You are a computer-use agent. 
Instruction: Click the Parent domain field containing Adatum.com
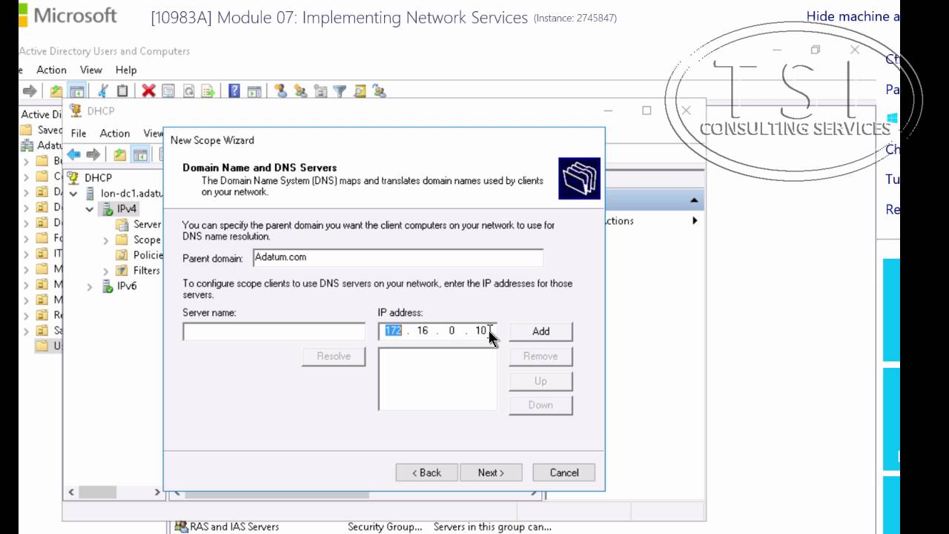click(397, 257)
